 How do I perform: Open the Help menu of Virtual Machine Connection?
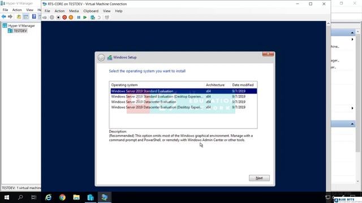point(119,11)
